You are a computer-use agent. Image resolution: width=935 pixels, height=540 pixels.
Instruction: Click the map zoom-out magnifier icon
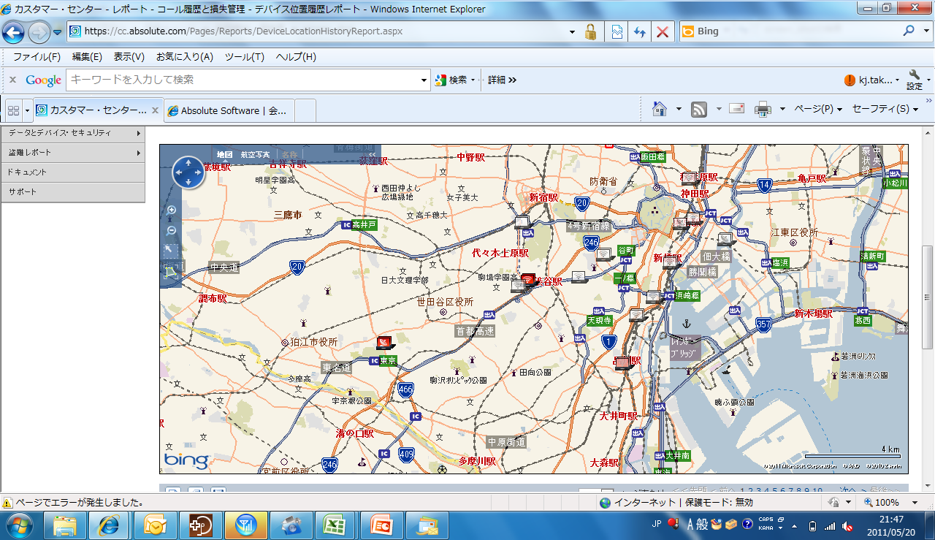tap(172, 231)
